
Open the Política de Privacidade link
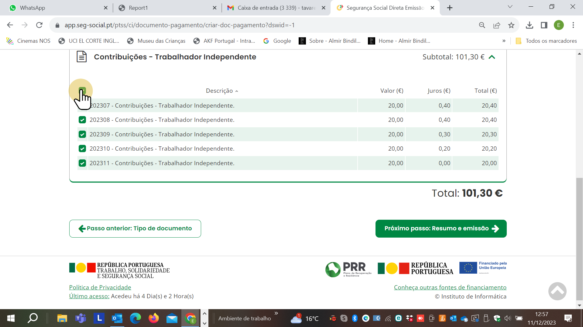tap(100, 287)
